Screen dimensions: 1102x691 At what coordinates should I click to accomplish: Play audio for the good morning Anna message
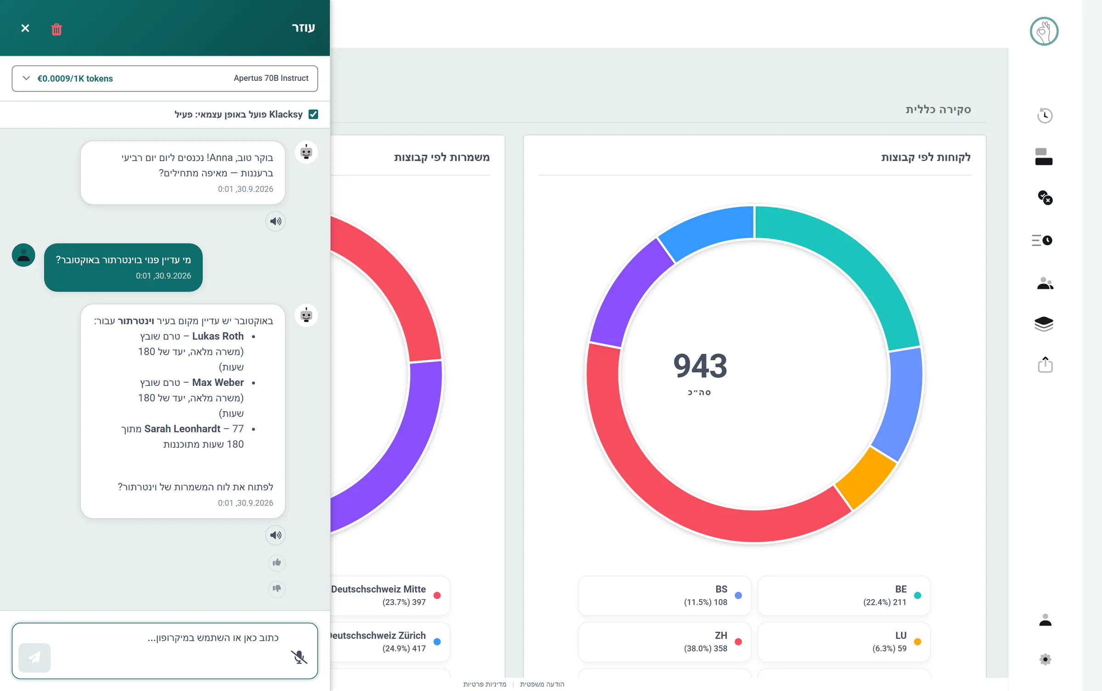point(275,221)
